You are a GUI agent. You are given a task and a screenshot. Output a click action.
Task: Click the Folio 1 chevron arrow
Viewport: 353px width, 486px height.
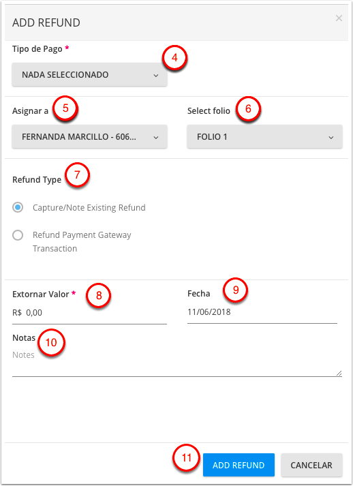[331, 137]
